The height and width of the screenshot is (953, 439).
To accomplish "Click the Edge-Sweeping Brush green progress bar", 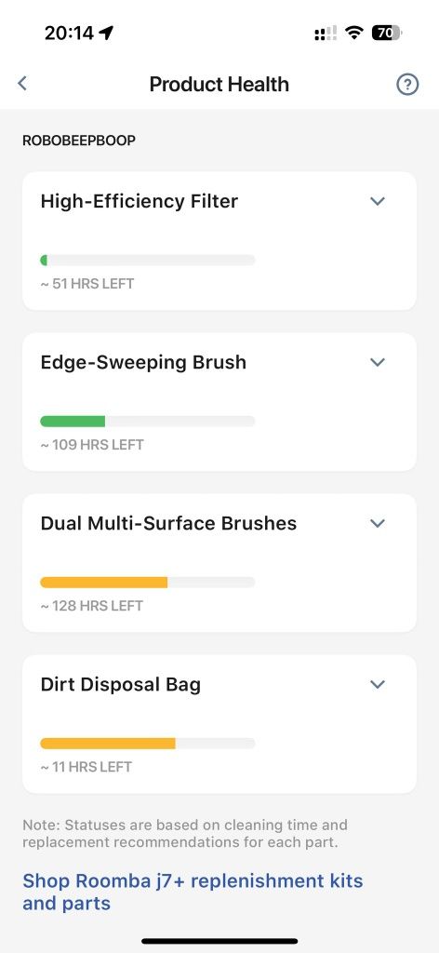I will click(73, 422).
